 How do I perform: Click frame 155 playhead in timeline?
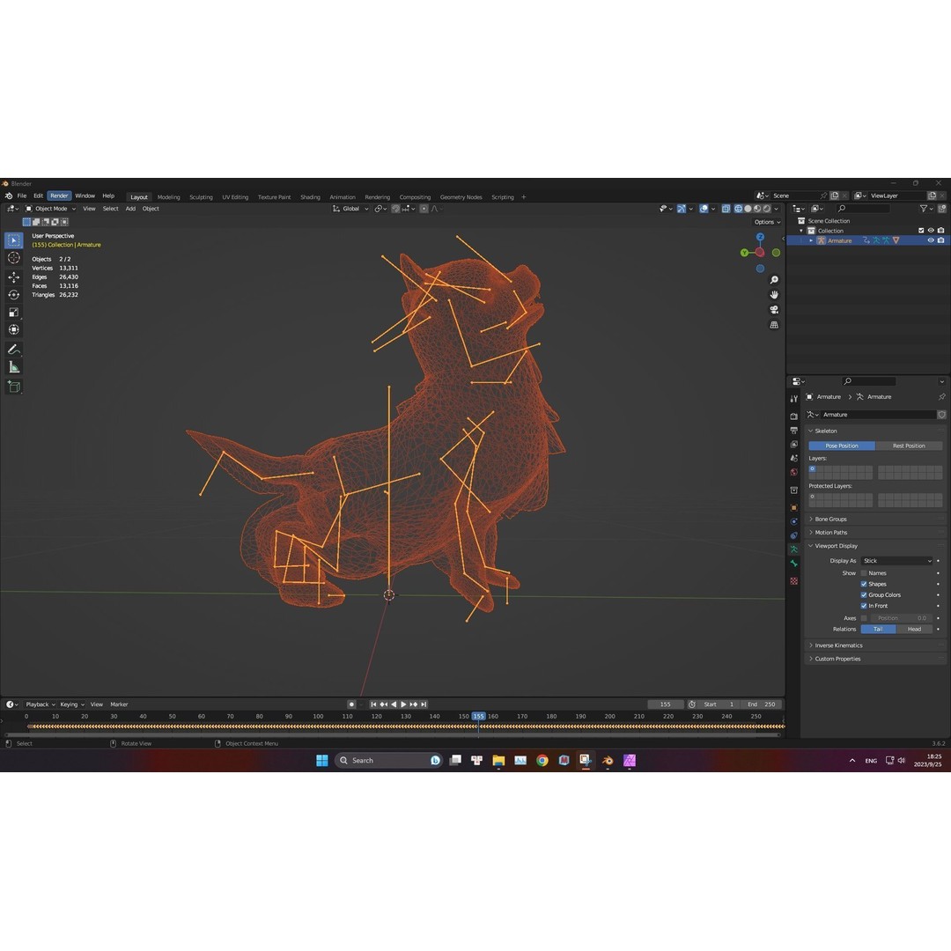click(478, 716)
